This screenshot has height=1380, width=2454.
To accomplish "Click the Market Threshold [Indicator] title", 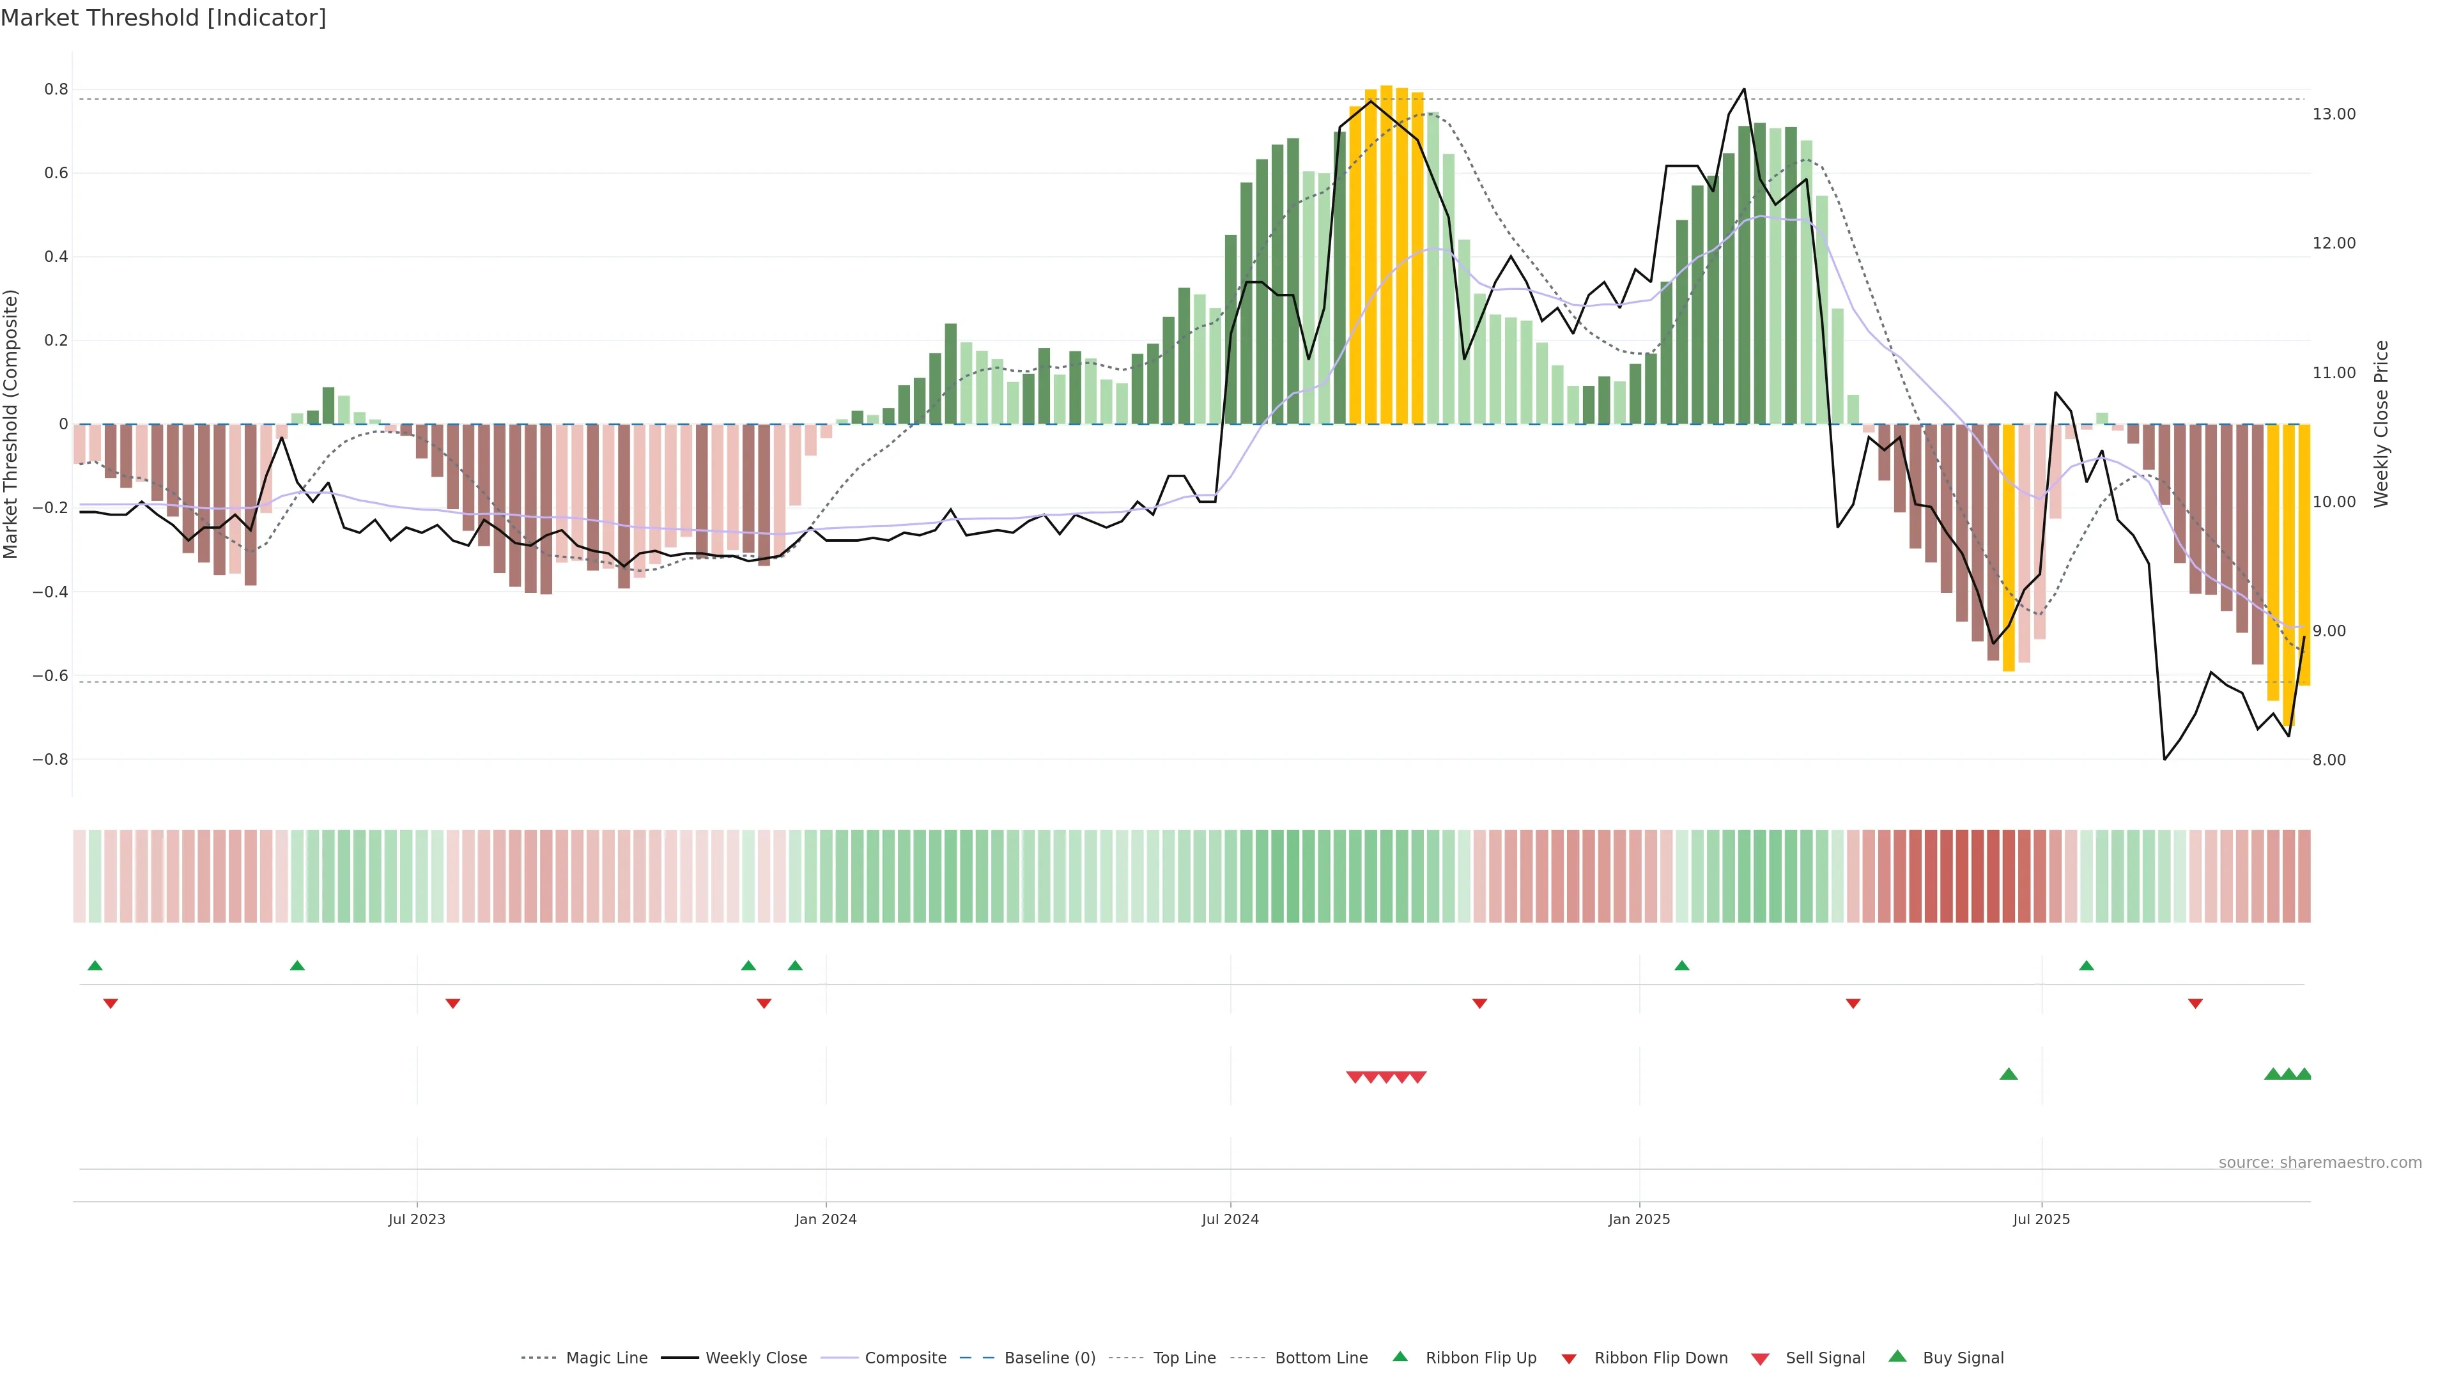I will tap(163, 17).
